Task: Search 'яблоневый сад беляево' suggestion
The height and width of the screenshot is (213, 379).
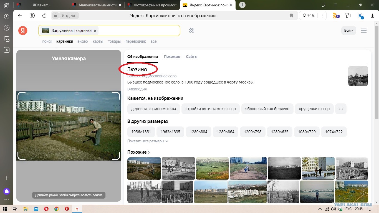Action: (267, 109)
